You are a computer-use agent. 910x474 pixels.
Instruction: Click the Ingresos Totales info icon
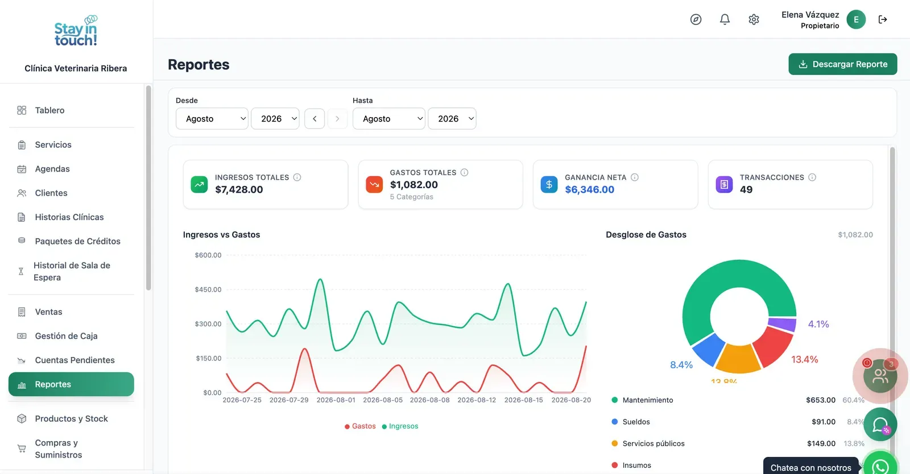click(297, 177)
